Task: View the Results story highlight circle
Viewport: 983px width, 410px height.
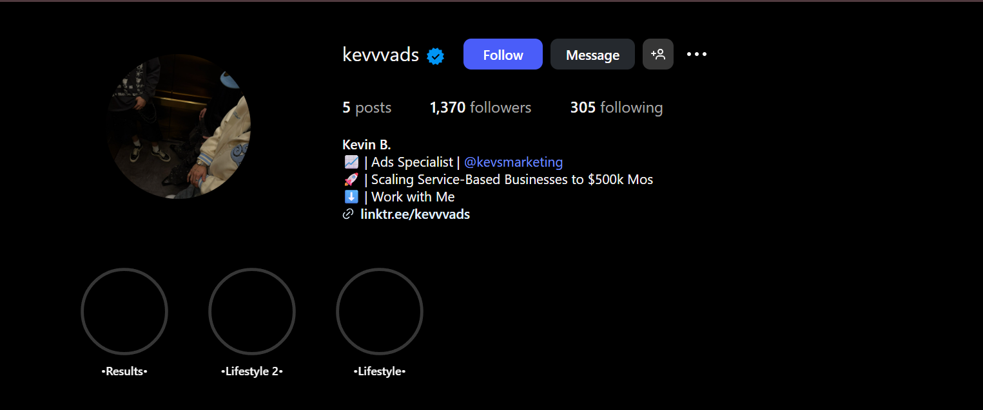Action: point(124,311)
